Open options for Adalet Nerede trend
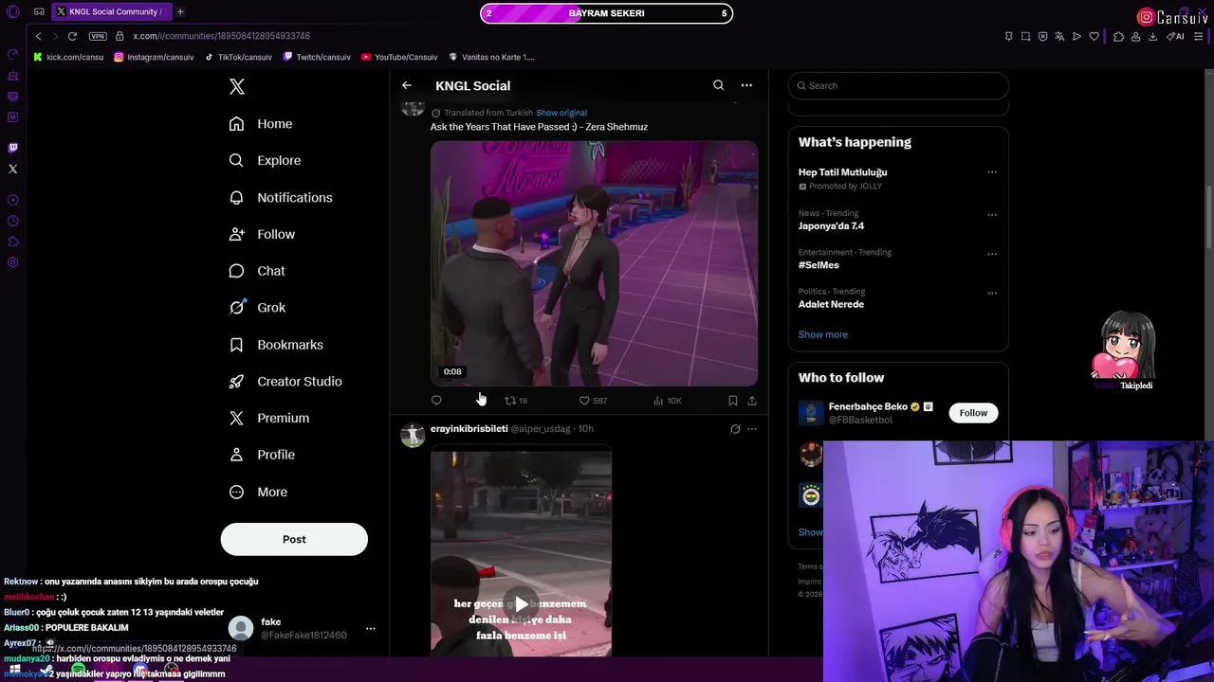This screenshot has height=682, width=1214. point(992,293)
